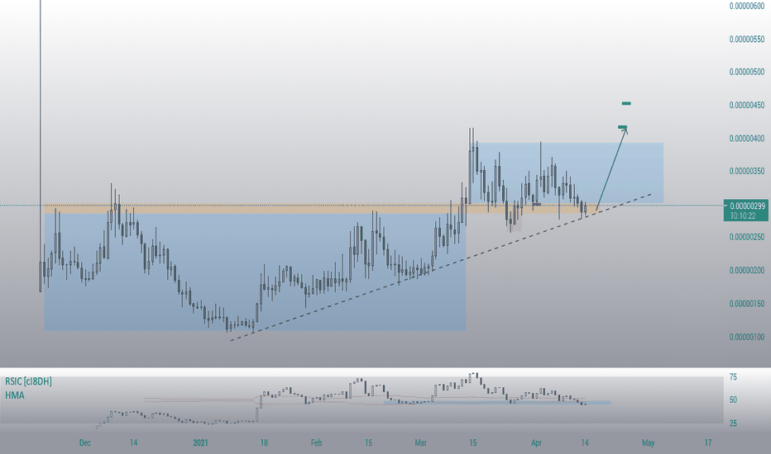Click the 75 level on RSI scale
This screenshot has width=771, height=454.
(x=733, y=377)
